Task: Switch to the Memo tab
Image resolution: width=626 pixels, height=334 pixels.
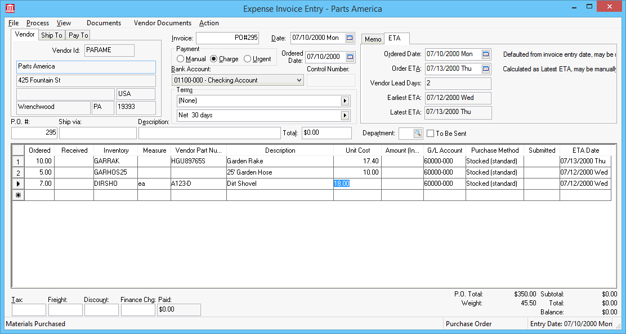Action: [373, 39]
